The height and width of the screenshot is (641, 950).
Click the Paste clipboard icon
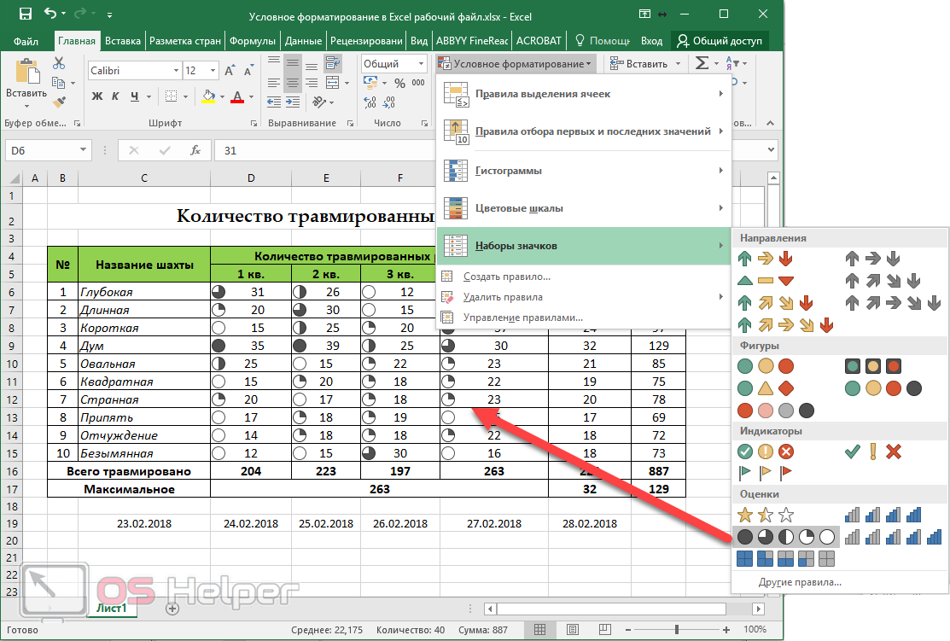[x=26, y=72]
